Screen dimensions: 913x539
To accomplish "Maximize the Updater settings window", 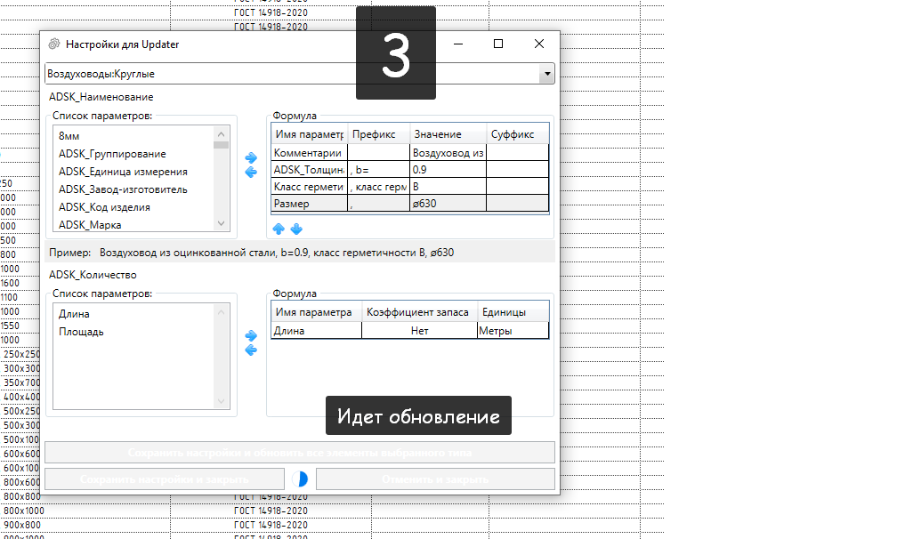I will point(497,44).
